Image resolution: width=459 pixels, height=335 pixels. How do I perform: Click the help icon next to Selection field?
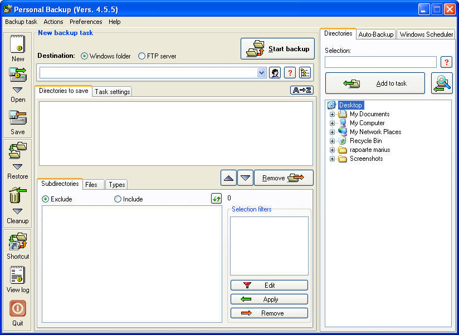pyautogui.click(x=446, y=62)
